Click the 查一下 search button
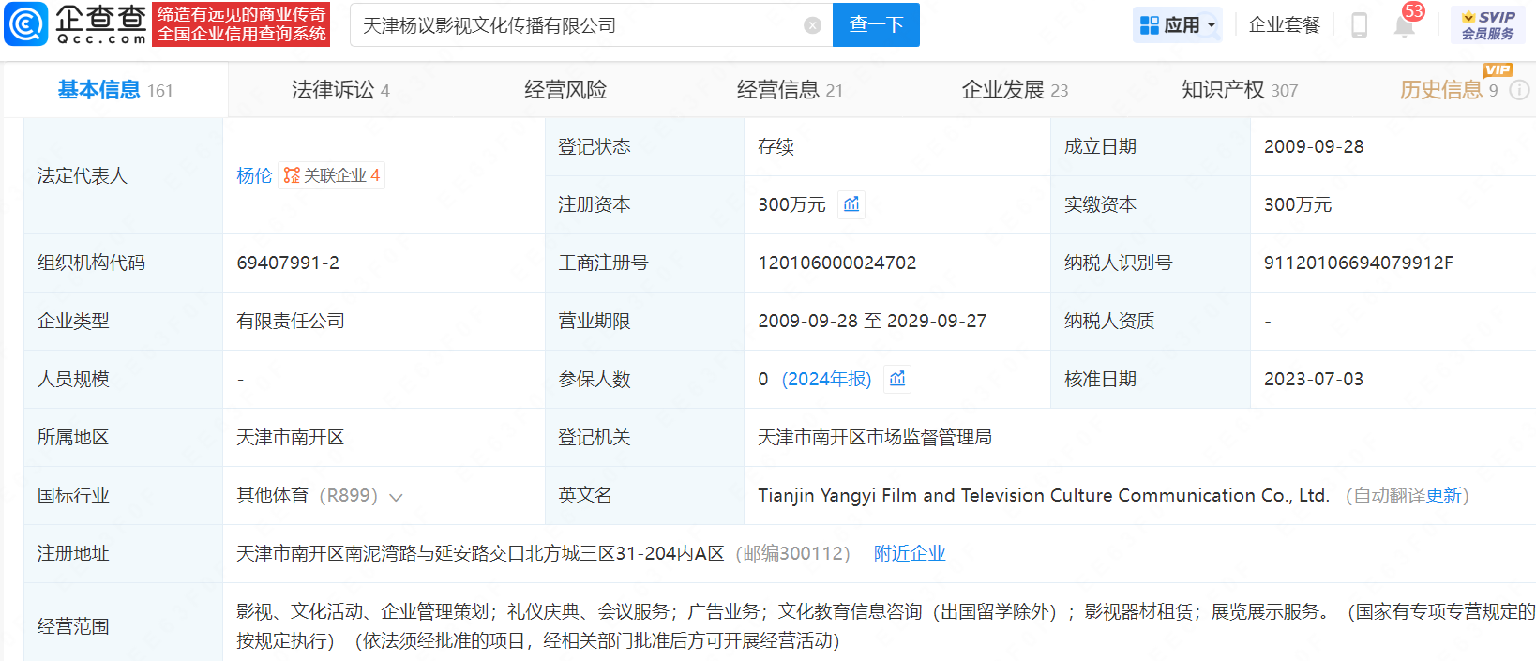Image resolution: width=1536 pixels, height=661 pixels. (x=876, y=24)
